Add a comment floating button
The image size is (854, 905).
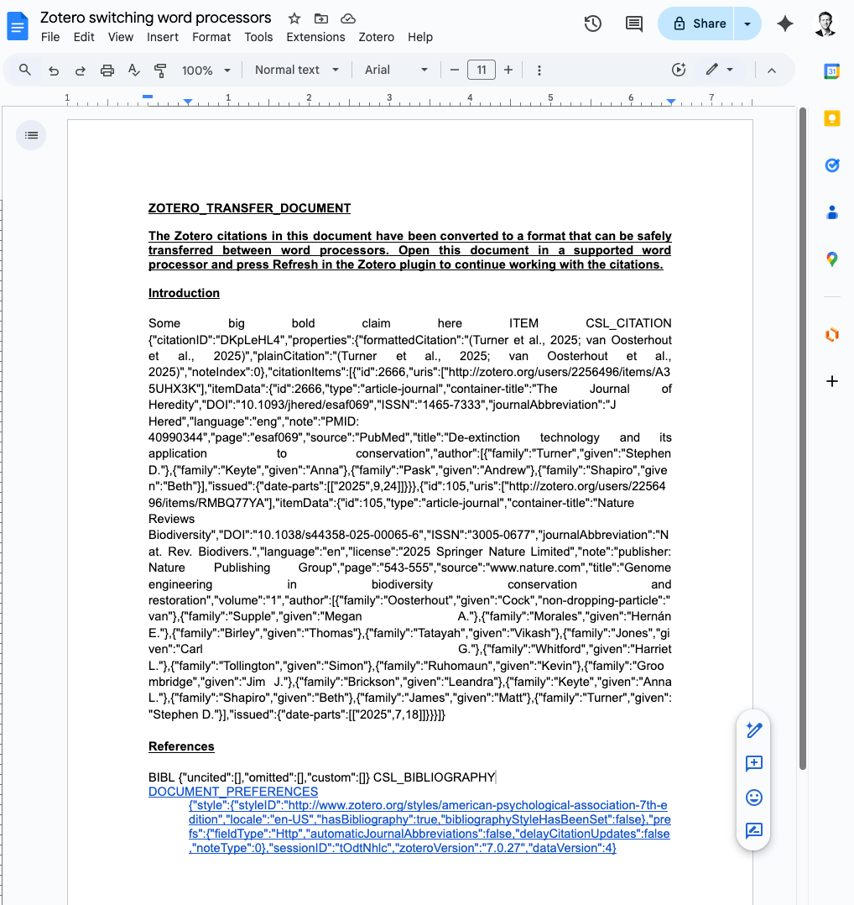(x=753, y=764)
